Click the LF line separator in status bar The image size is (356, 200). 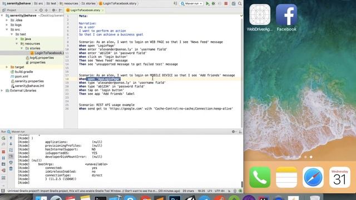click(x=210, y=191)
